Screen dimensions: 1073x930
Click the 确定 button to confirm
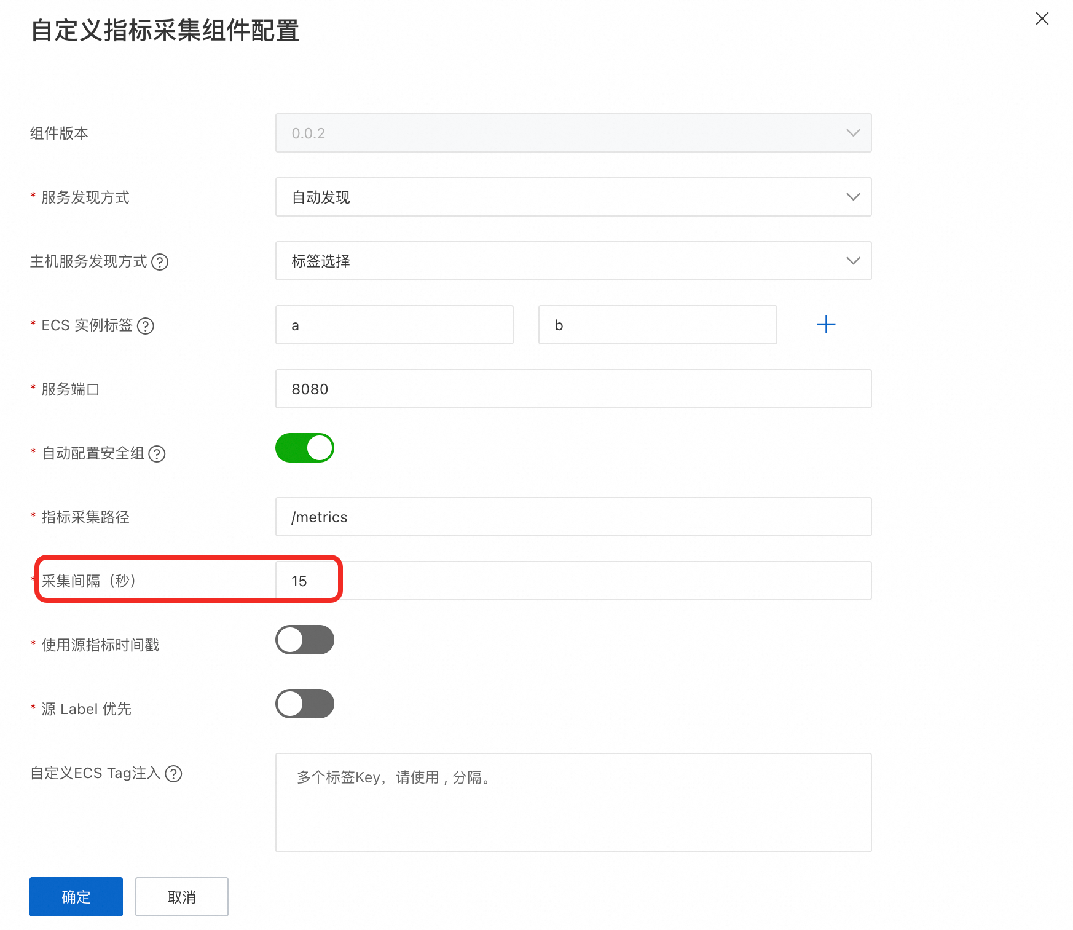point(76,897)
